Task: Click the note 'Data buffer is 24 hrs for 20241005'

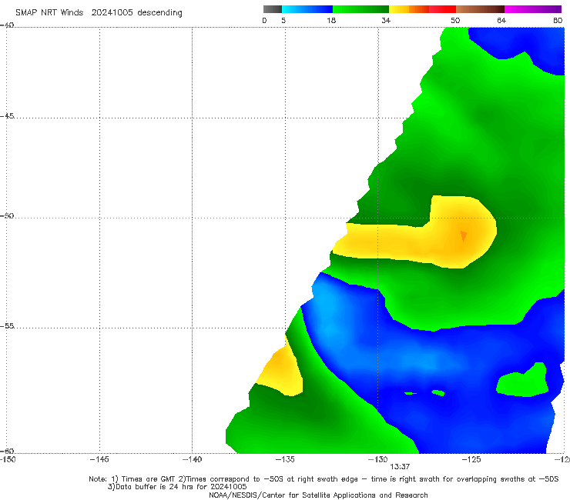Action: [181, 487]
